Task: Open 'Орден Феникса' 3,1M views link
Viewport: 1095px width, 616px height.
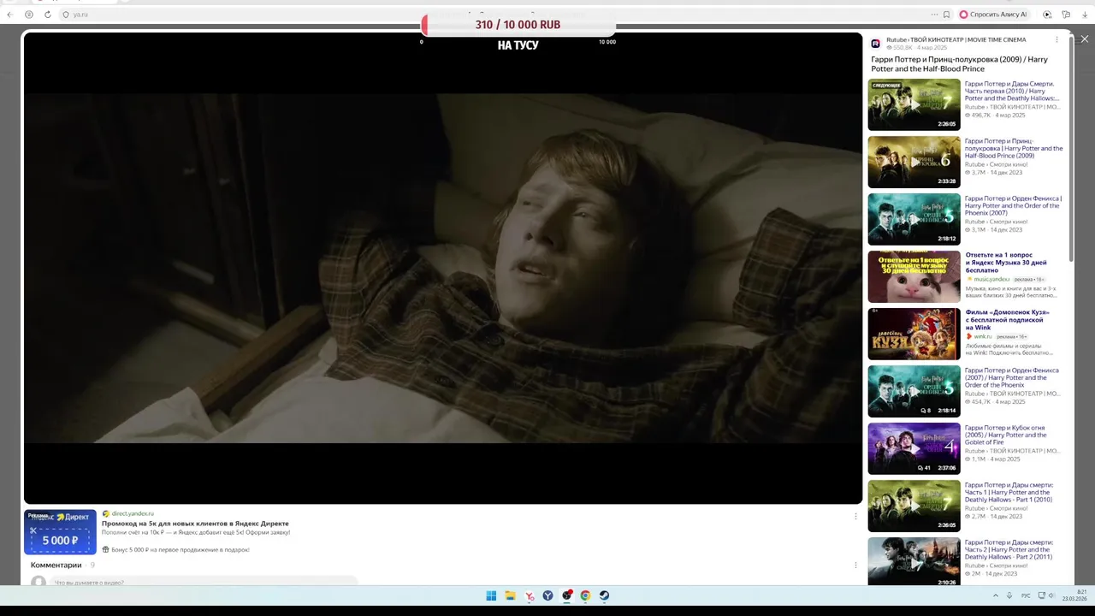Action: (1013, 205)
